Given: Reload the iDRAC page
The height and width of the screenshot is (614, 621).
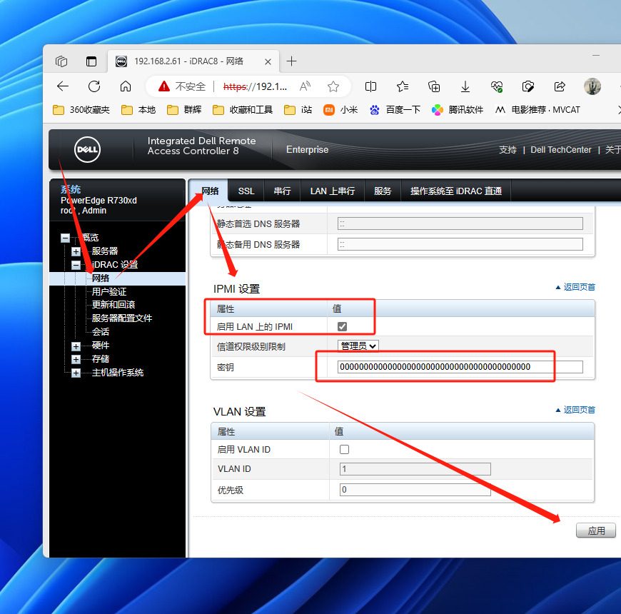Looking at the screenshot, I should [x=94, y=86].
